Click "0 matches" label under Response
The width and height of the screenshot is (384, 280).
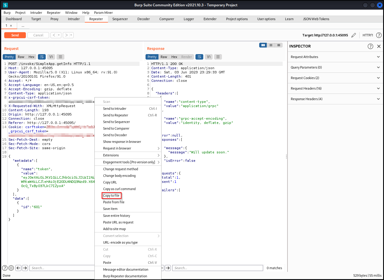click(x=274, y=268)
